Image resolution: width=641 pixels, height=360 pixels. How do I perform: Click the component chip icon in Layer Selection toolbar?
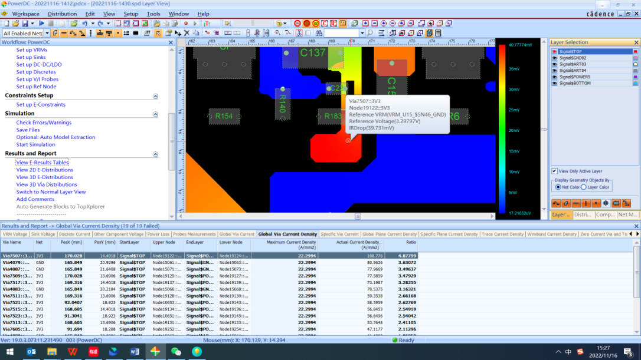tap(616, 203)
